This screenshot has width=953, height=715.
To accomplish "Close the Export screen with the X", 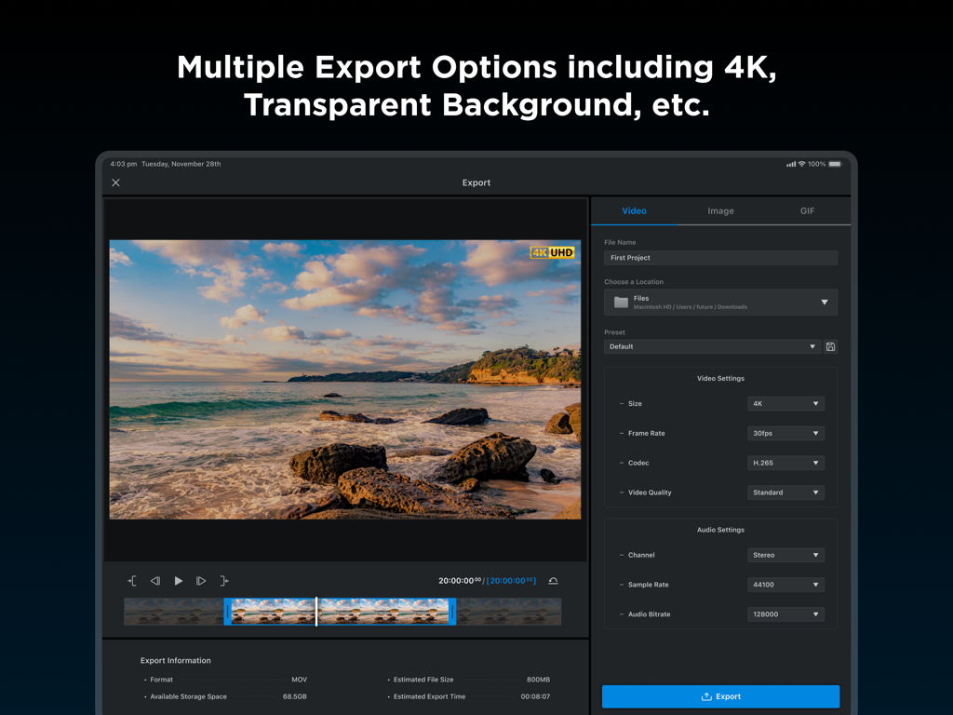I will pos(115,182).
